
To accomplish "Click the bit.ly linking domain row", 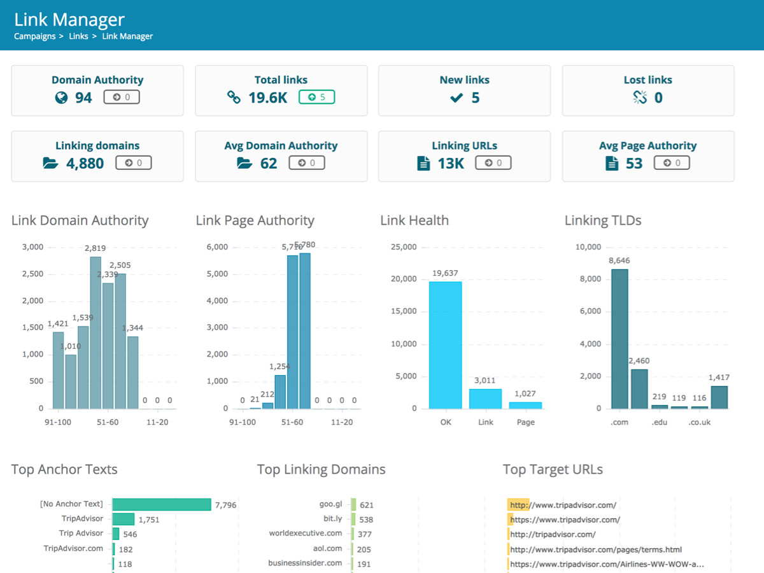I will tap(332, 520).
